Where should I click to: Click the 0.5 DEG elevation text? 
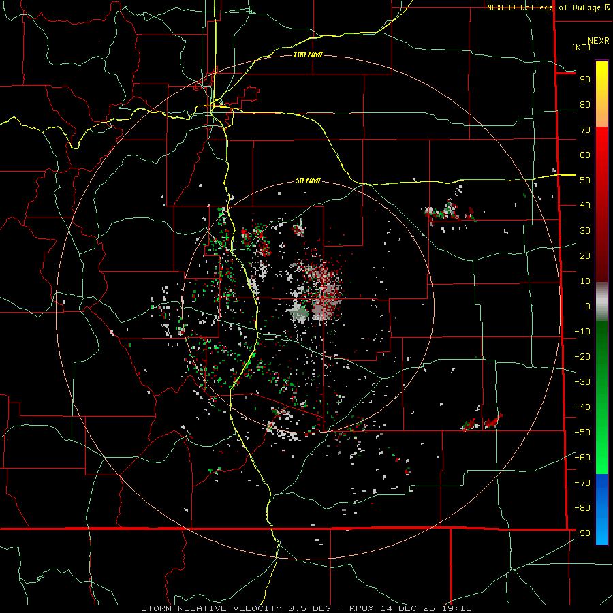(309, 608)
